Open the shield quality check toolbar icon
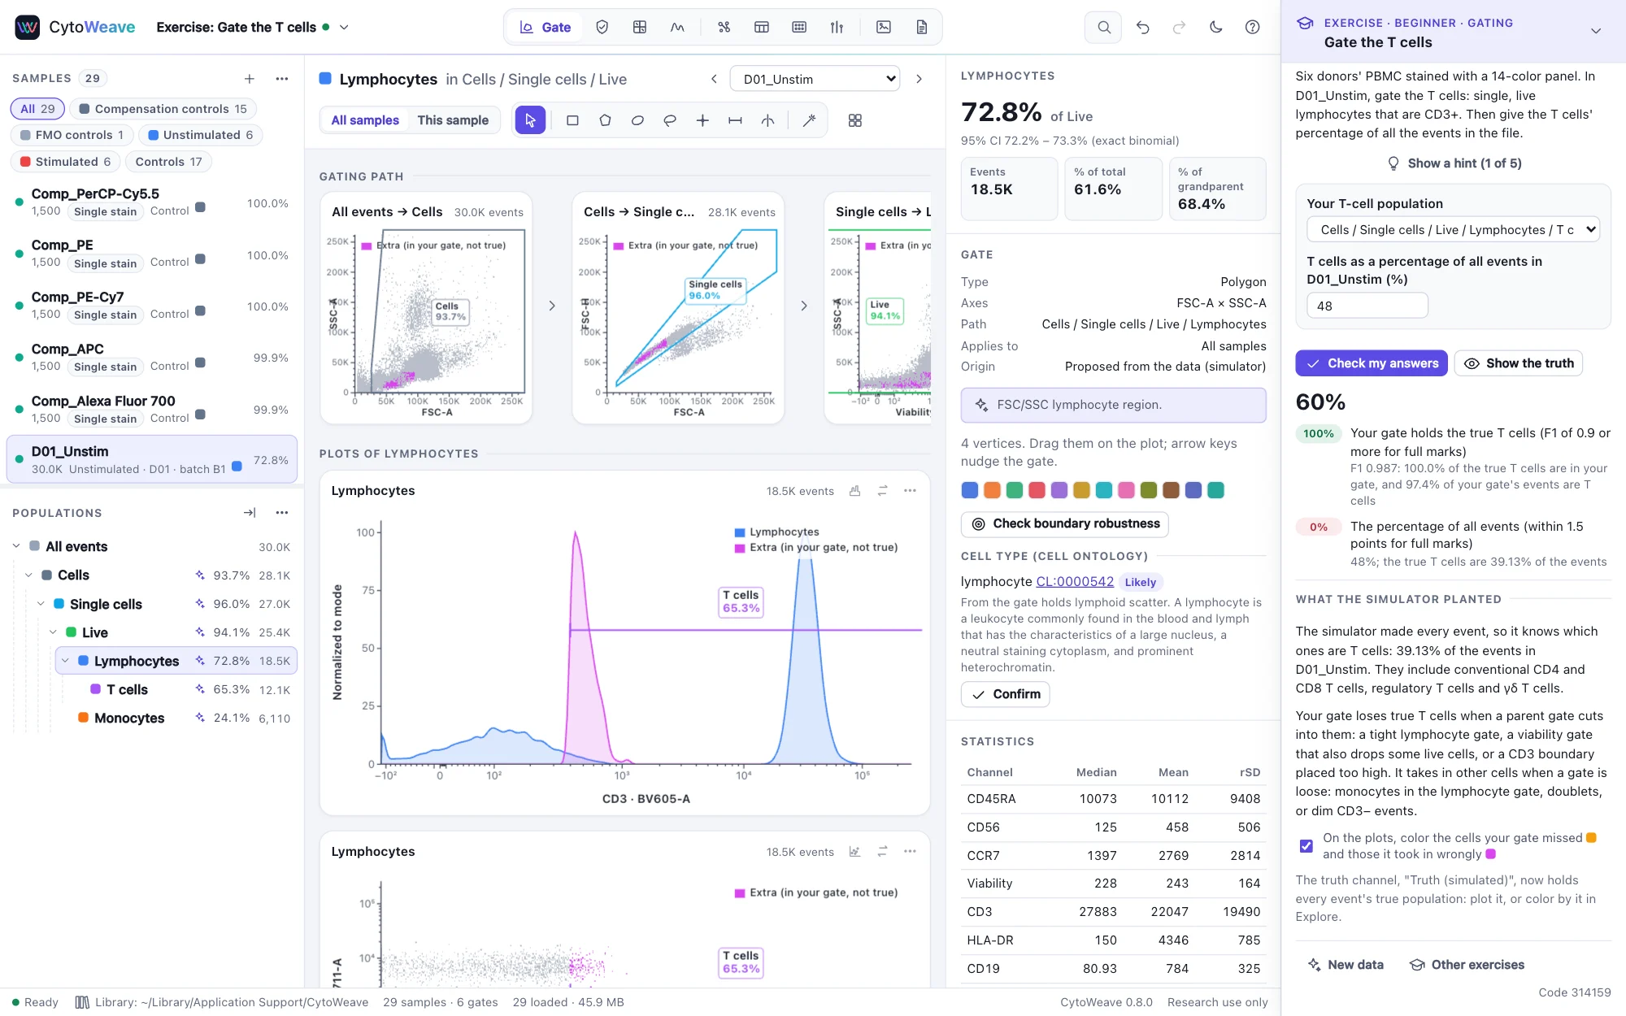Viewport: 1626px width, 1016px height. click(x=602, y=27)
